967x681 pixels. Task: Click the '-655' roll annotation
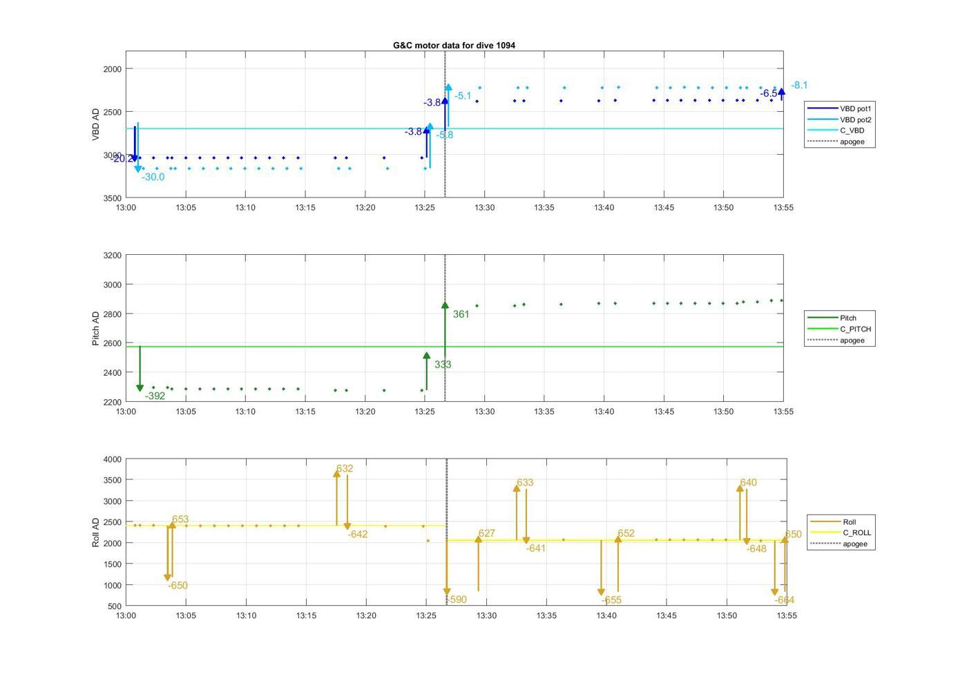click(x=611, y=600)
